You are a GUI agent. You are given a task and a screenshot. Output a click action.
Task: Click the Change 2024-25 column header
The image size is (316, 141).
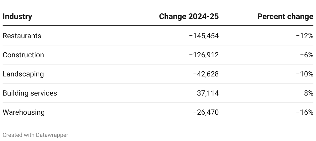(x=189, y=17)
